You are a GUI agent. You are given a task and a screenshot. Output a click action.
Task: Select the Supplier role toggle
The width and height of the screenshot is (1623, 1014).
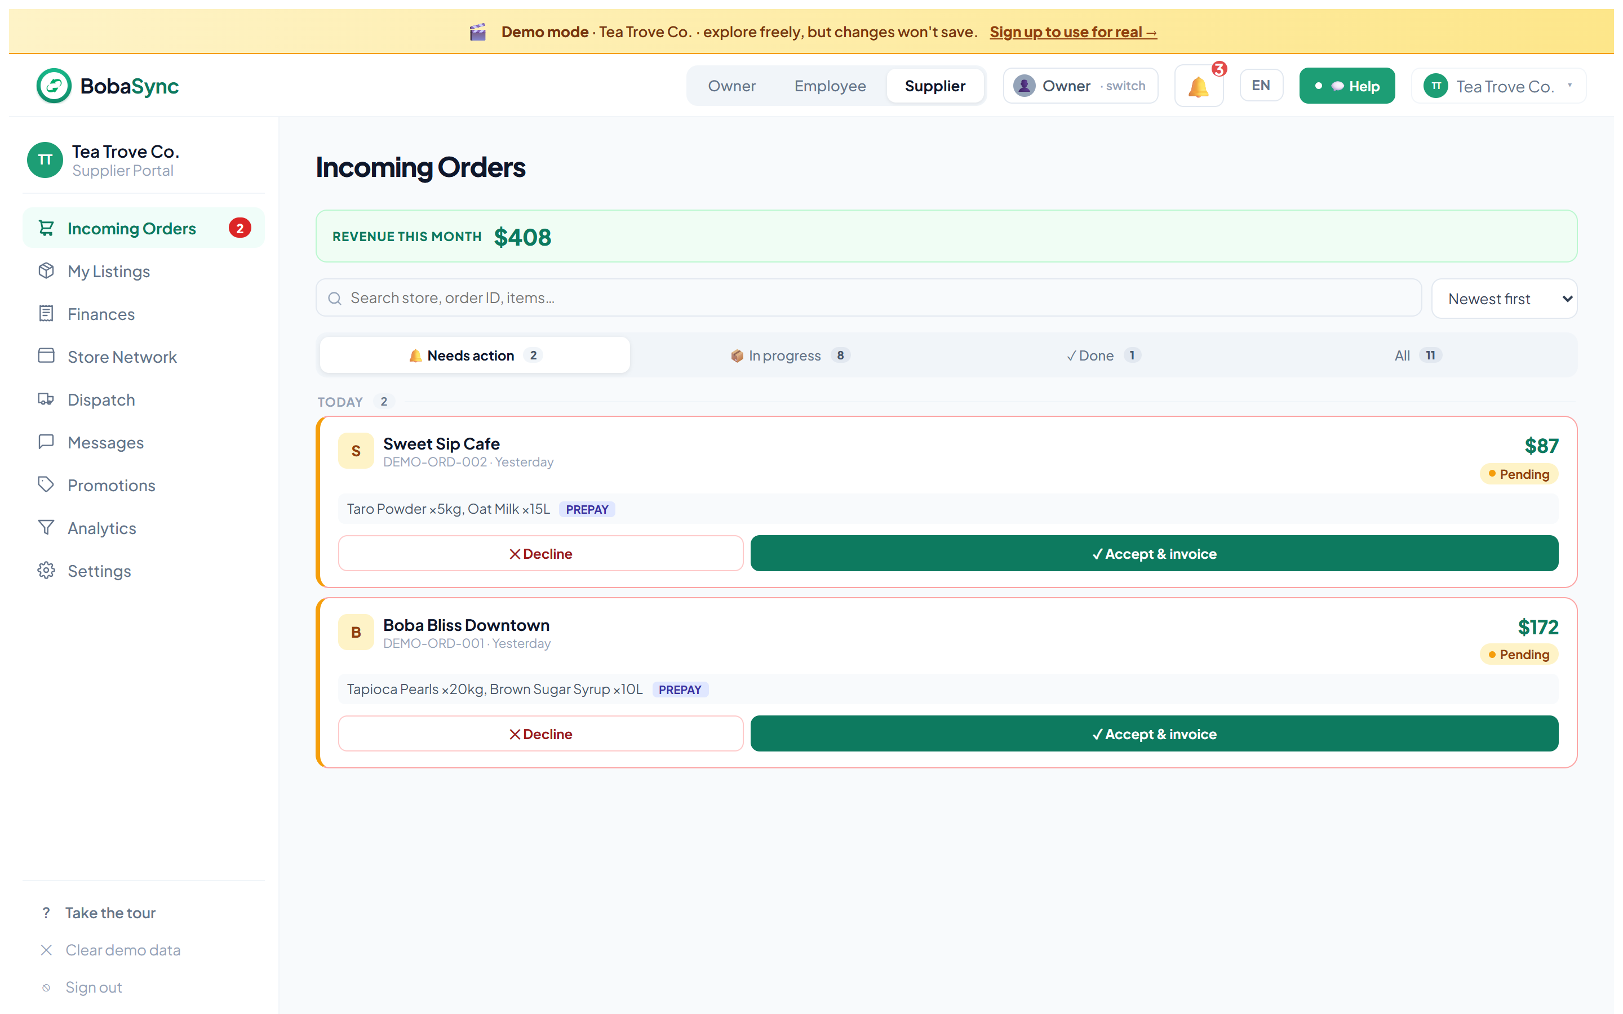[x=935, y=86]
